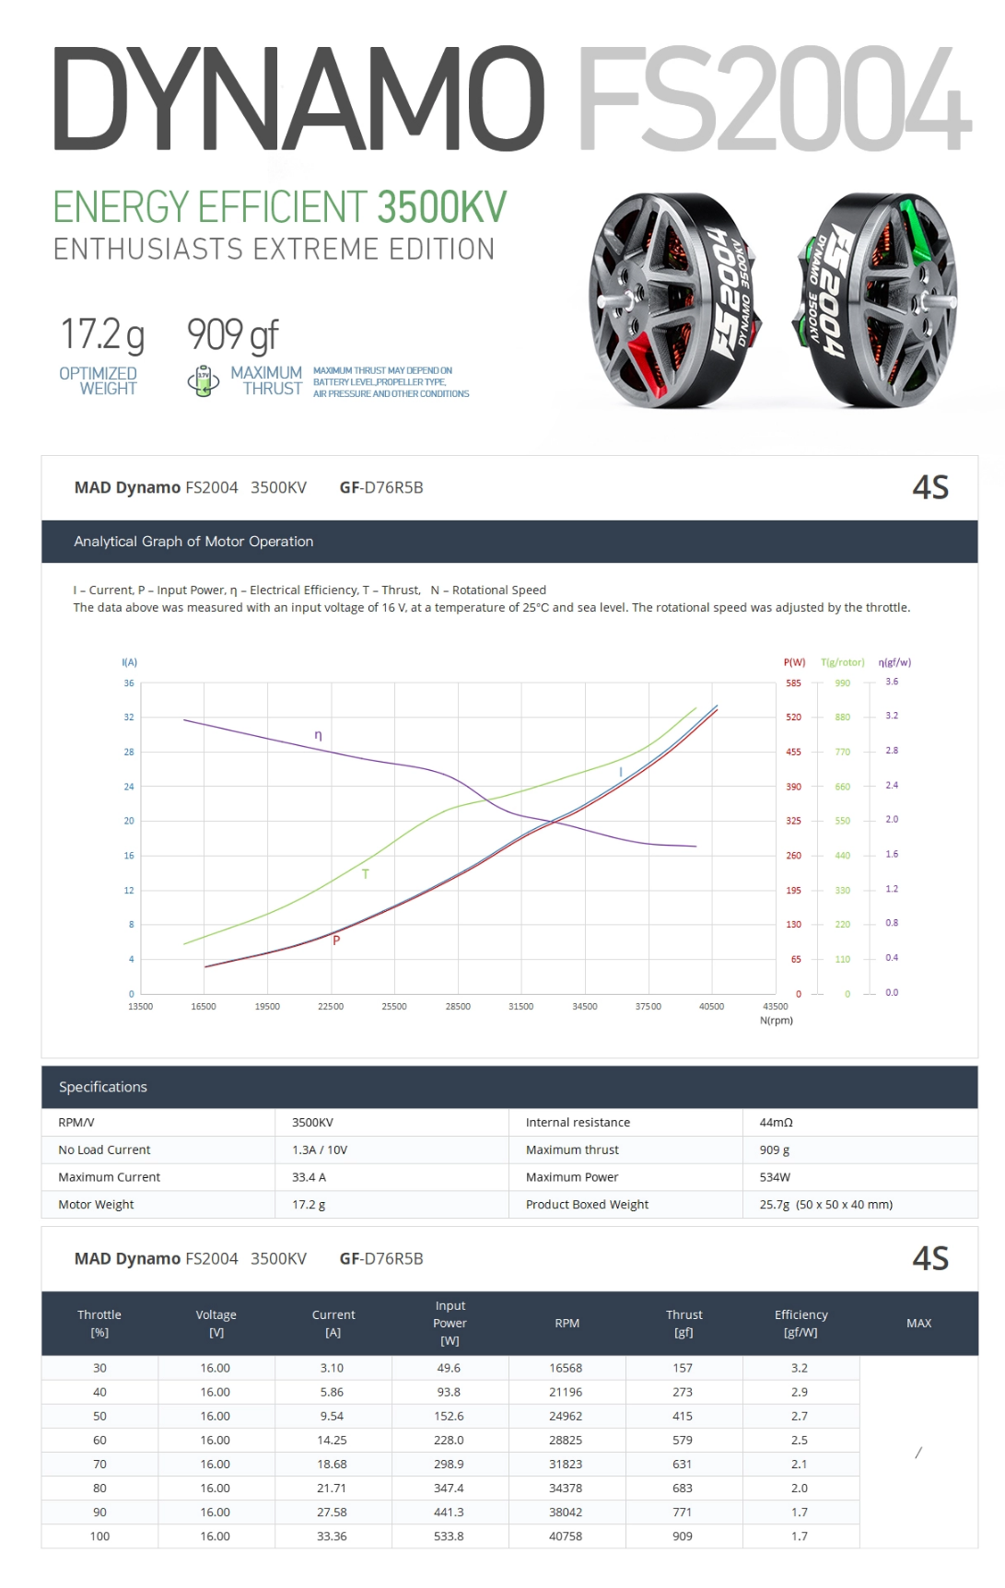The width and height of the screenshot is (1005, 1588).
Task: Click the slash in the MAX column
Action: (x=918, y=1453)
